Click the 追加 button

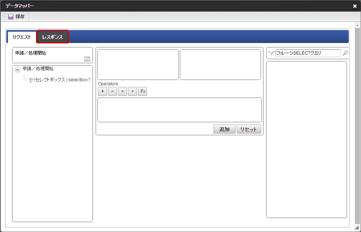pyautogui.click(x=224, y=129)
